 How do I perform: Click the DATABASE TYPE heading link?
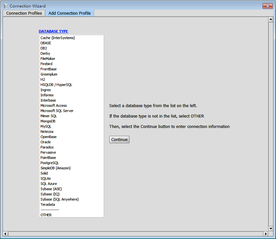(x=53, y=31)
